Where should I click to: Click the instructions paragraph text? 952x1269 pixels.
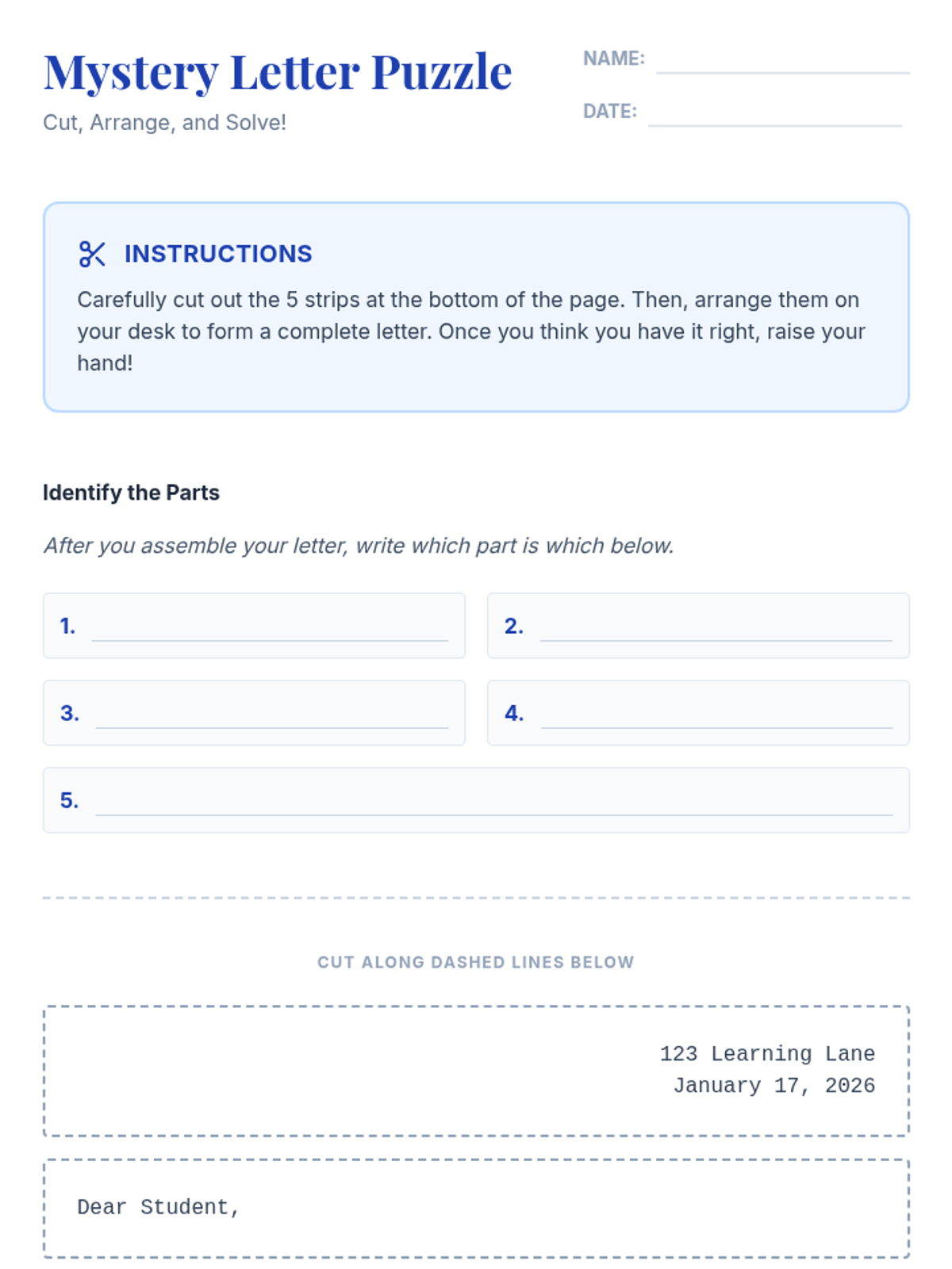coord(471,332)
